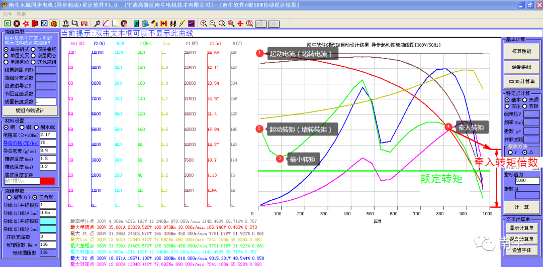The width and height of the screenshot is (543, 267).
Task: Click the zoom-to-window magnifier icon
Action: point(222,24)
